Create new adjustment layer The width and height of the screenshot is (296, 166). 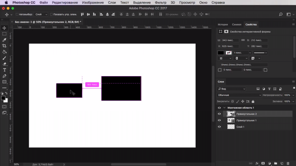tap(269, 163)
